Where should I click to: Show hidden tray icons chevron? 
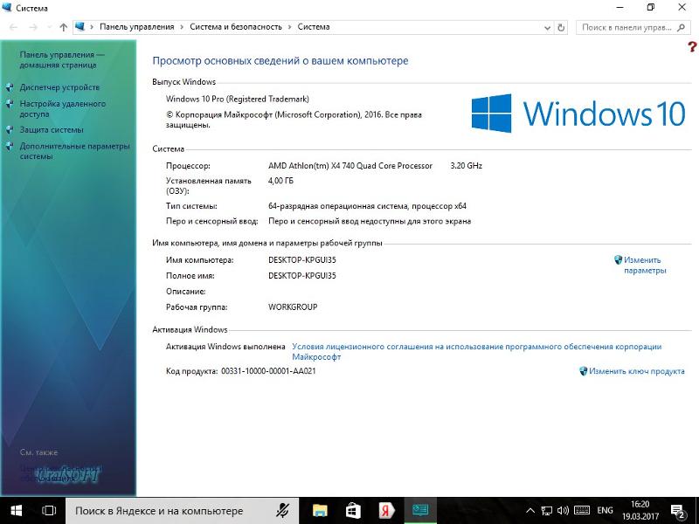point(530,511)
